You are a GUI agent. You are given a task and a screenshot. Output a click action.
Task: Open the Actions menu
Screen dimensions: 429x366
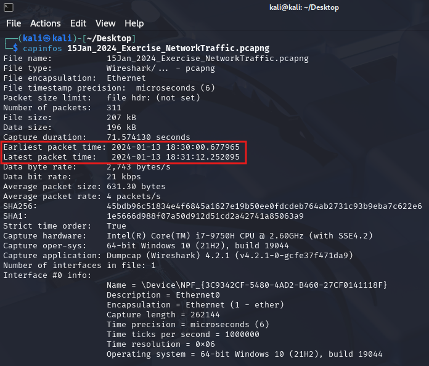point(46,23)
